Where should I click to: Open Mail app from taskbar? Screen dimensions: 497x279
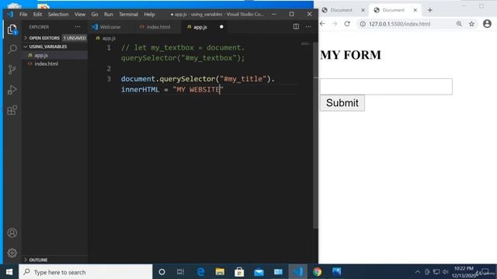(x=259, y=272)
